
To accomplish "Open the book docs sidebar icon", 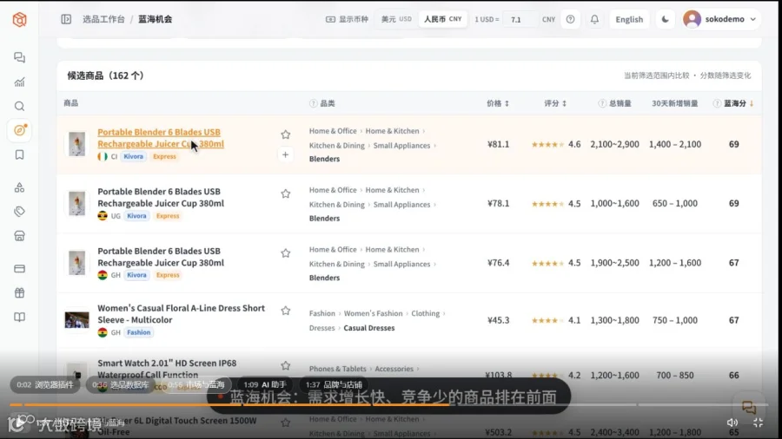I will (x=19, y=317).
